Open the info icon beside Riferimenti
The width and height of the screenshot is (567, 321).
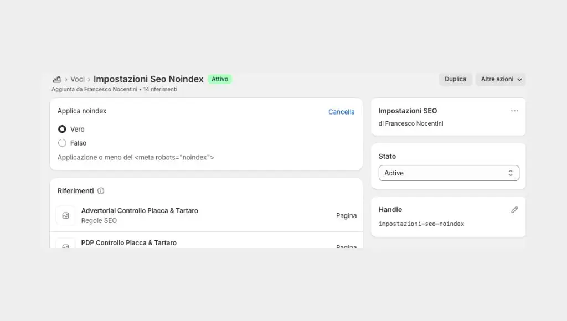101,190
